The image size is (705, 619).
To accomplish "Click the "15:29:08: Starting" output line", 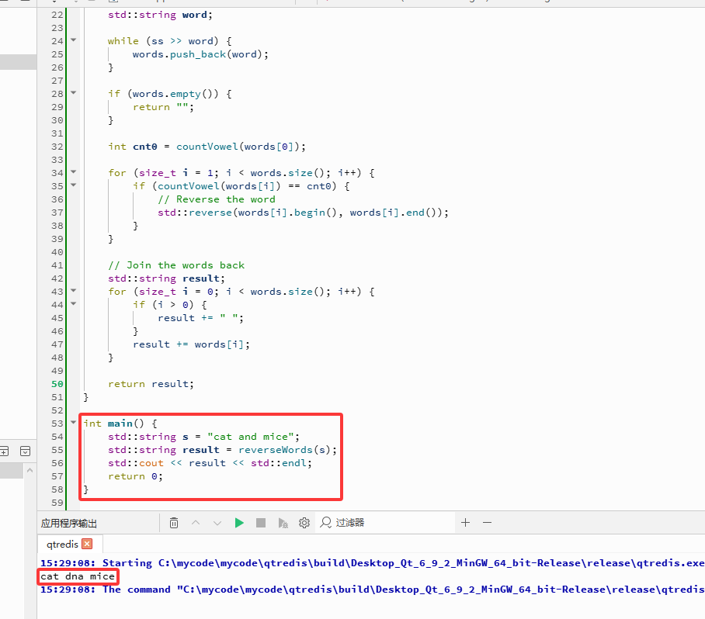I will point(372,563).
